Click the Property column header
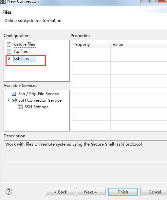Image resolution: width=167 pixels, height=200 pixels. [91, 45]
